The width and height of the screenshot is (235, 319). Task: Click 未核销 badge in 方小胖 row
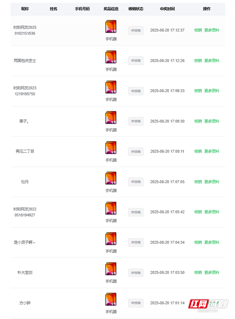point(136,303)
